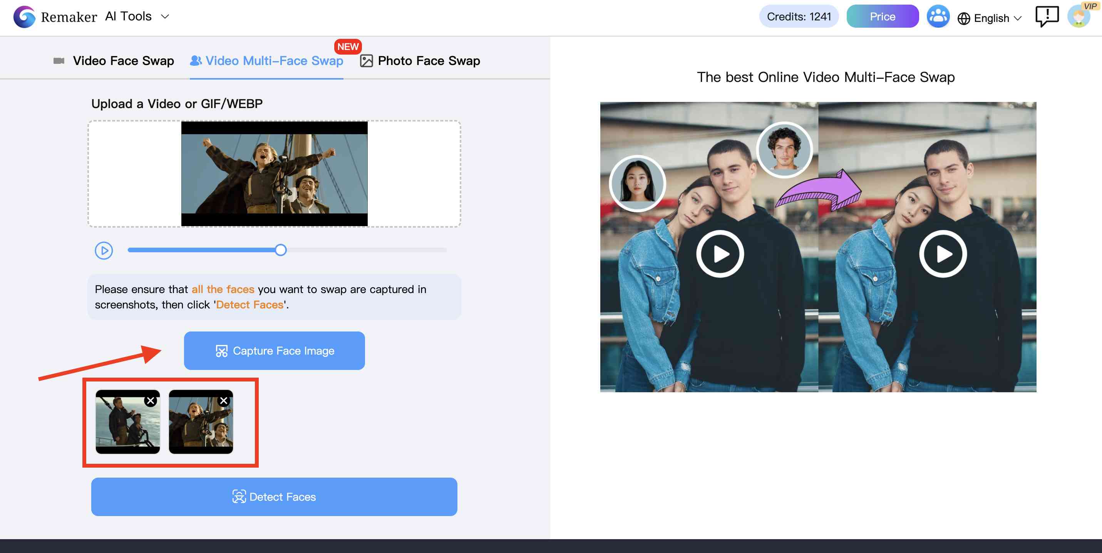Click the uploaded Titanic video preview
Screen dimensions: 1102x553
(274, 173)
